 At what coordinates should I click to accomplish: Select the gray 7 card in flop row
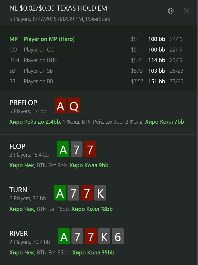tap(76, 149)
